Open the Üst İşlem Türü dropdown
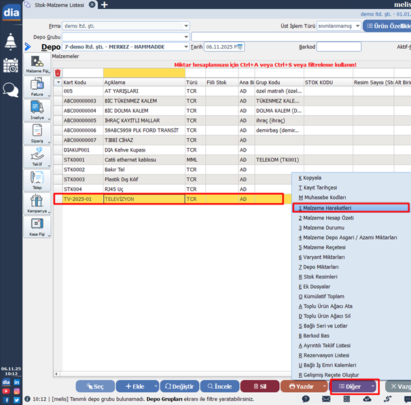This screenshot has width=411, height=405. [357, 27]
